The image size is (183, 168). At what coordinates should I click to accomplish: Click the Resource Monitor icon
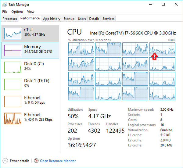(x=36, y=161)
